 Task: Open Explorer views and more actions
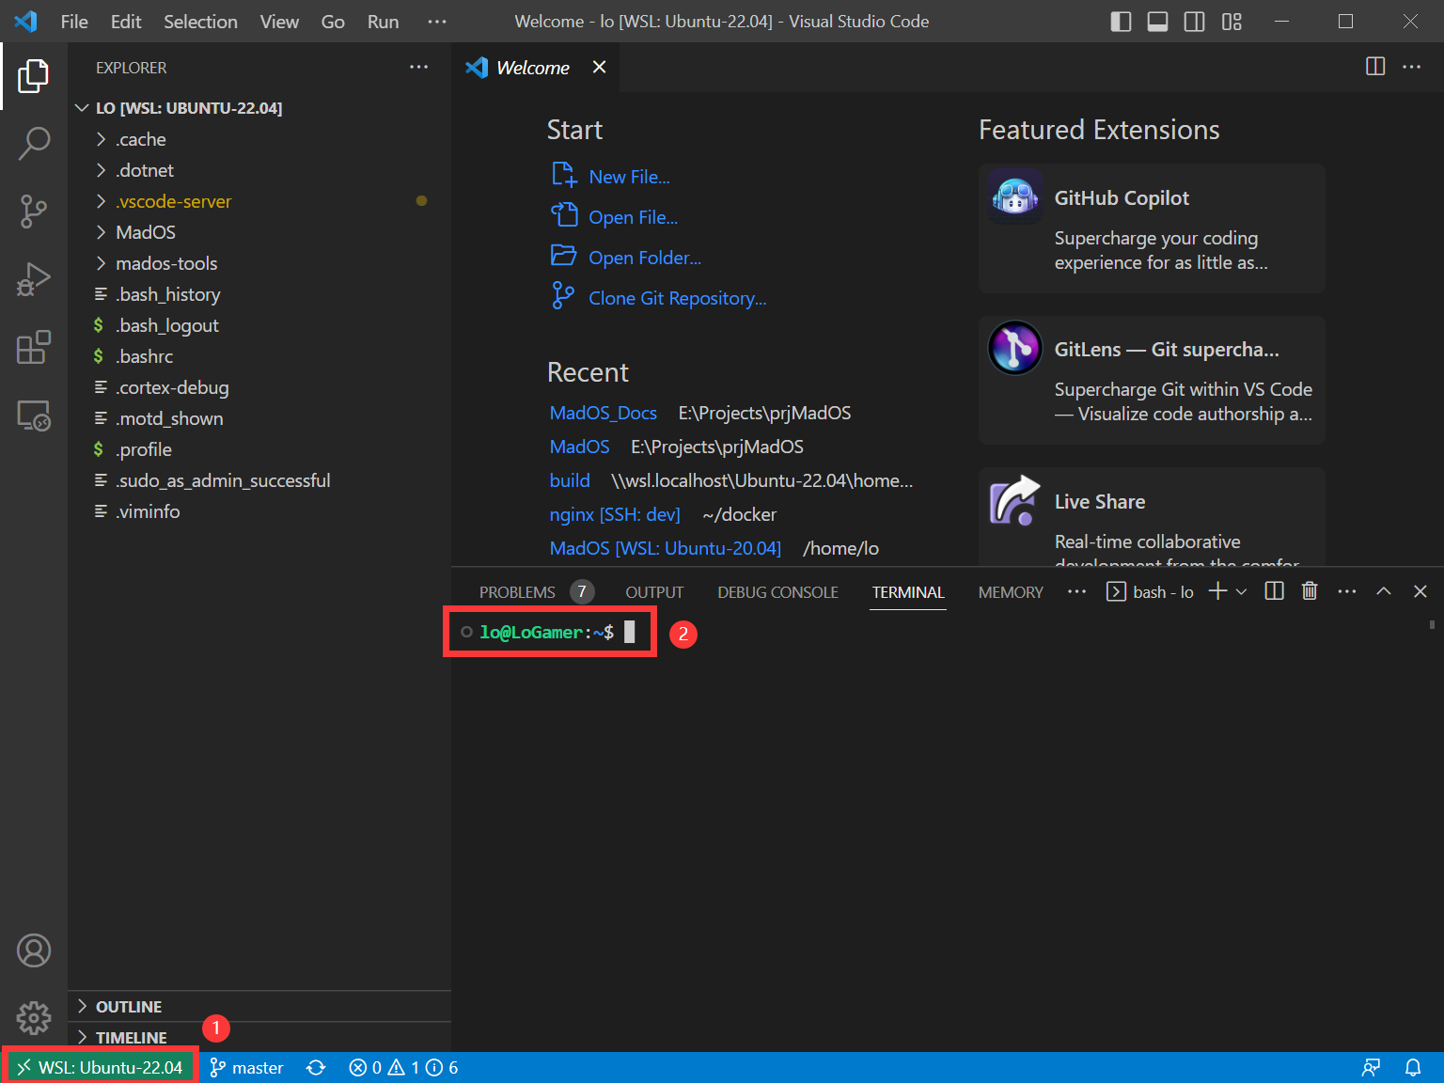[418, 67]
